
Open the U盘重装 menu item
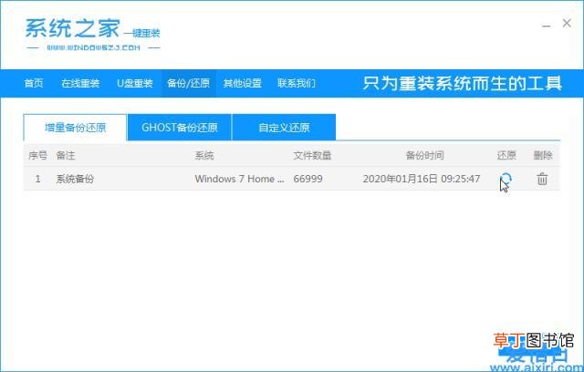(135, 83)
